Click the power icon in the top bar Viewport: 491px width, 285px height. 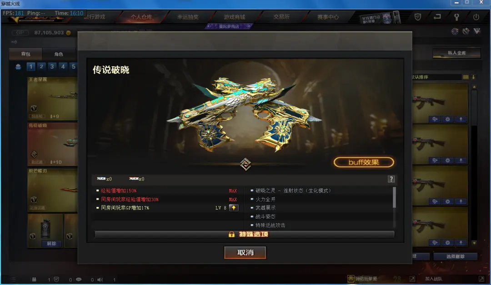(x=476, y=17)
